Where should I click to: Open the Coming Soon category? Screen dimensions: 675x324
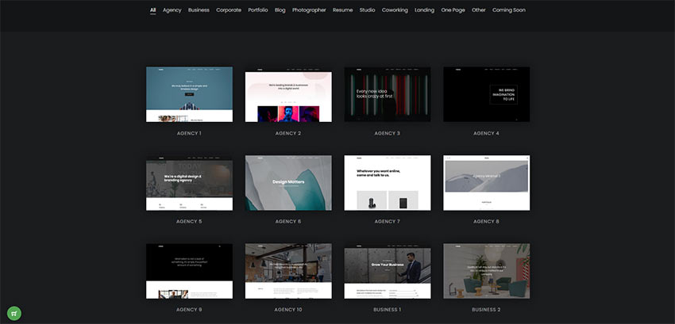coord(508,10)
